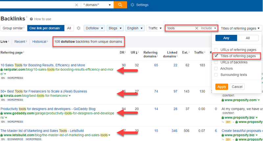Switch to the Historical tab
The height and width of the screenshot is (141, 263).
pos(39,42)
